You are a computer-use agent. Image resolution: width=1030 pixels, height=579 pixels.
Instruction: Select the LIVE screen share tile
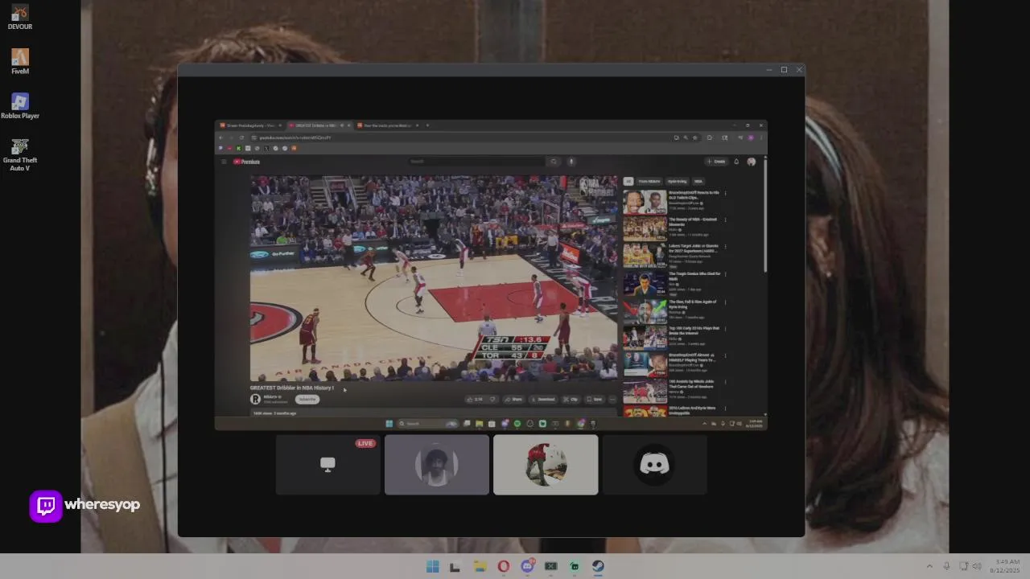pos(328,465)
